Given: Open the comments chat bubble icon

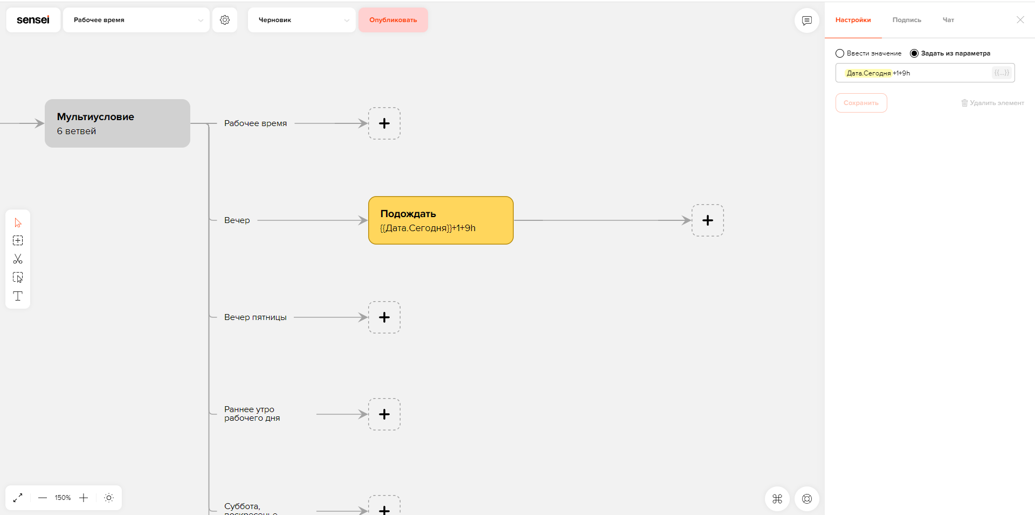Looking at the screenshot, I should [x=807, y=20].
